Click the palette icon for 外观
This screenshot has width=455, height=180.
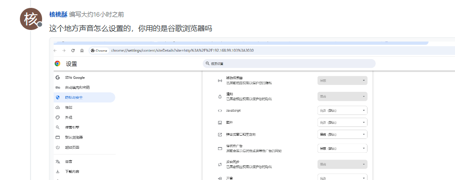click(x=58, y=118)
